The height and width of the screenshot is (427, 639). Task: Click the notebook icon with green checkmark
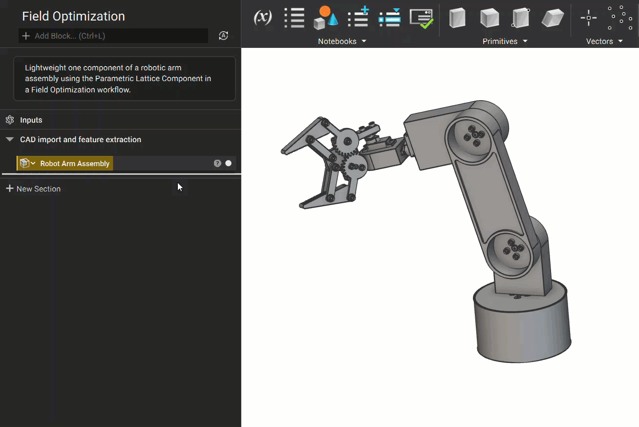(x=421, y=19)
